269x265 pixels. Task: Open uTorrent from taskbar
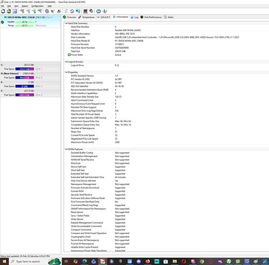pyautogui.click(x=229, y=261)
